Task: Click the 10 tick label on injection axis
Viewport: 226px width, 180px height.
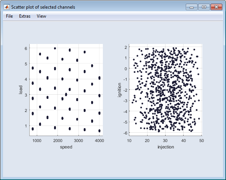Action: coord(130,140)
